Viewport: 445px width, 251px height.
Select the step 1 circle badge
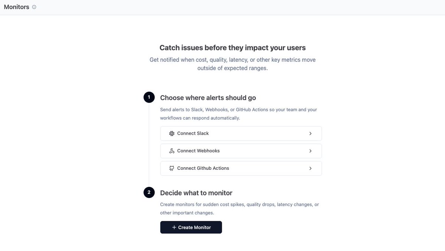[x=149, y=98]
